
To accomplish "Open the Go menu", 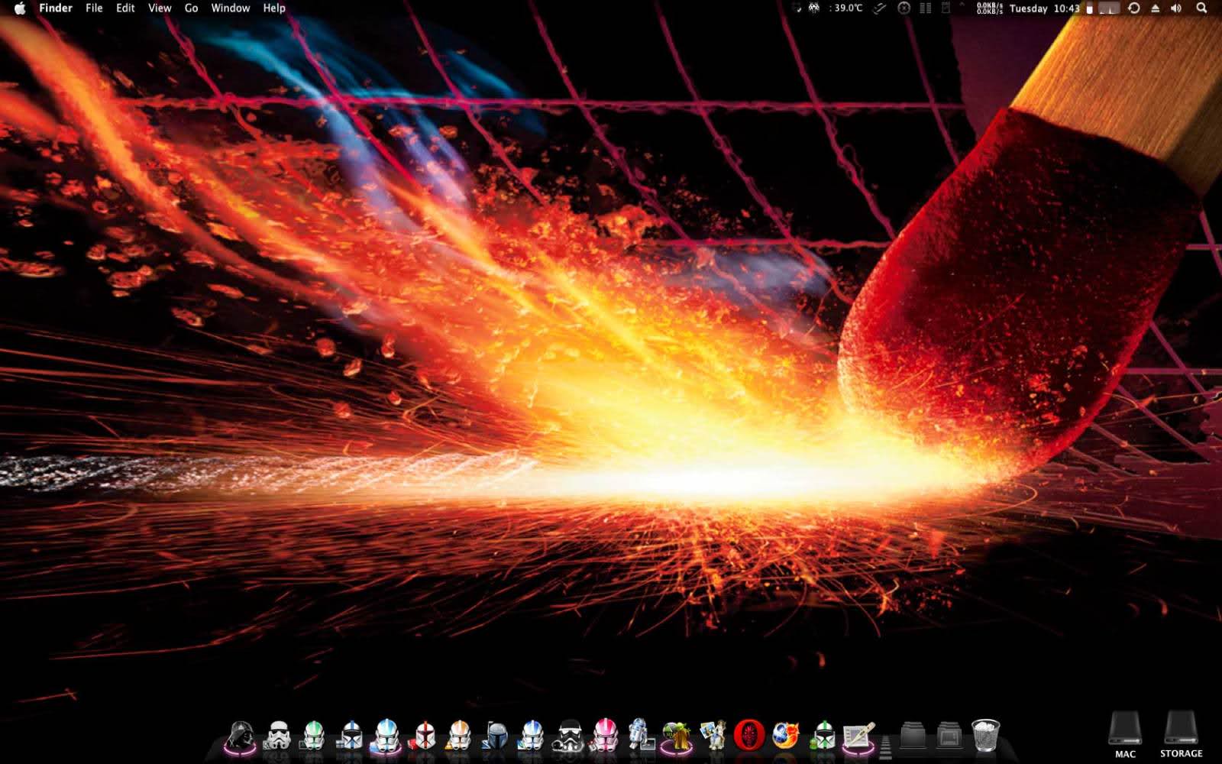I will pyautogui.click(x=191, y=8).
